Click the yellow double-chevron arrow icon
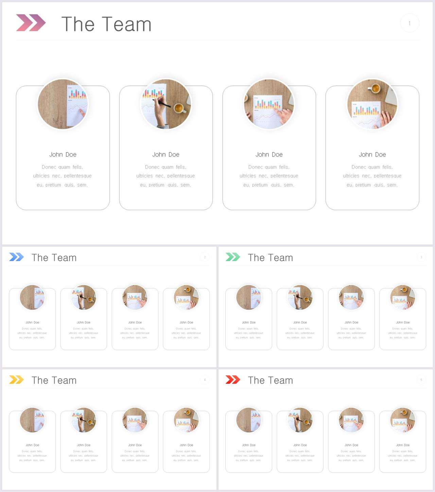The height and width of the screenshot is (492, 435). 16,379
